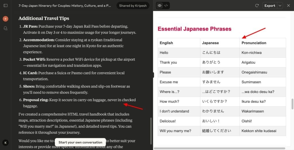Open the user profile avatar K
Viewport: 294px width, 150px height.
click(5, 143)
